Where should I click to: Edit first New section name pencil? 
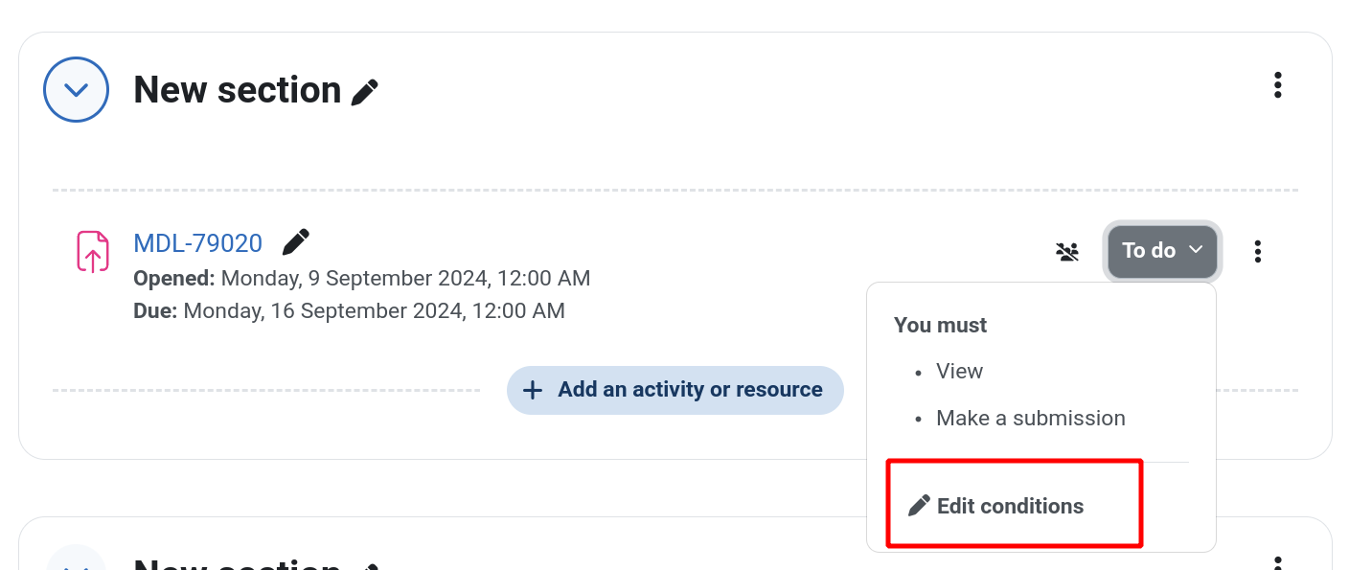365,92
